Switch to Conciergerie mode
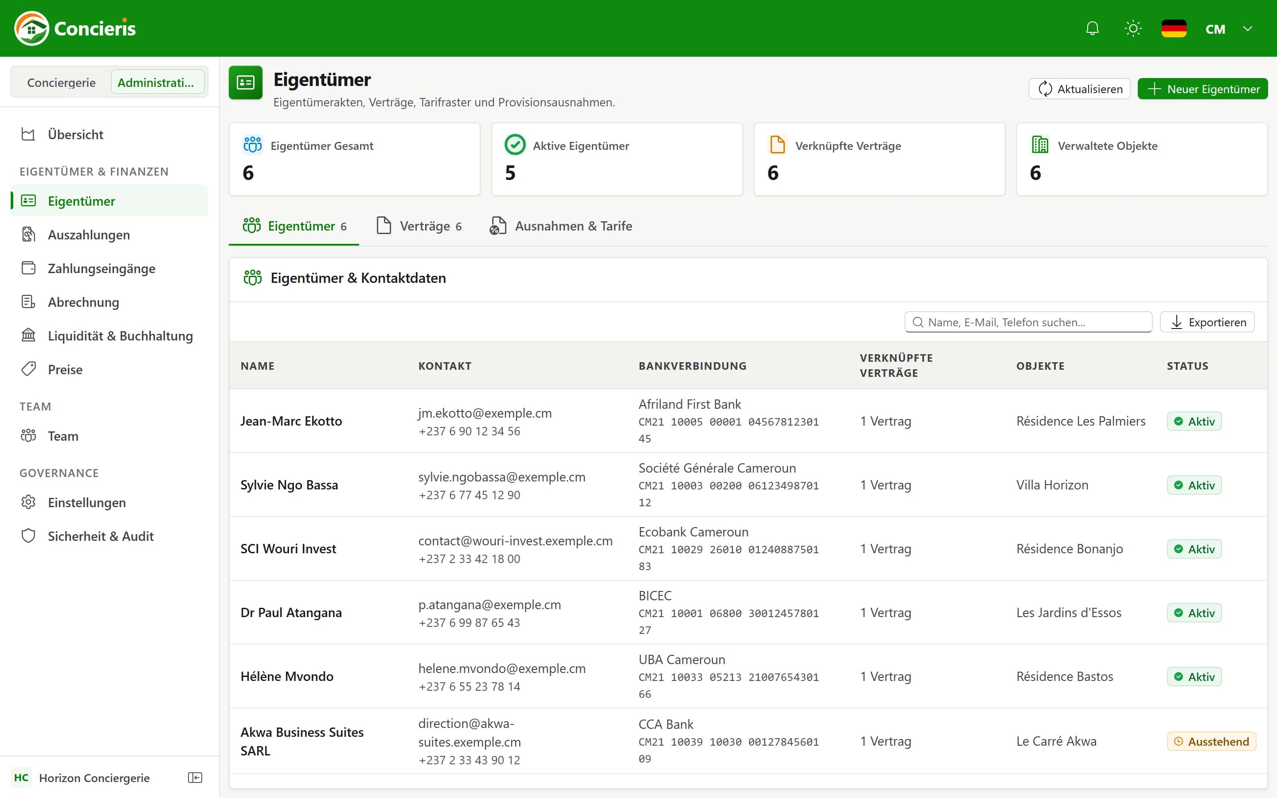This screenshot has height=798, width=1277. [61, 82]
